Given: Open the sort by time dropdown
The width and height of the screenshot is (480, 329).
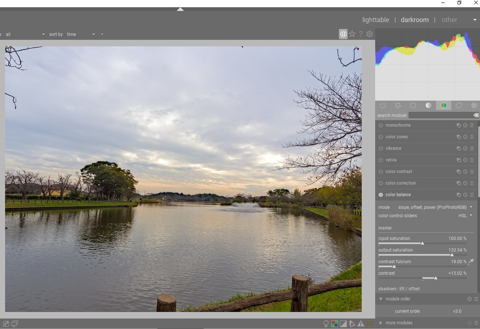Looking at the screenshot, I should pyautogui.click(x=81, y=34).
